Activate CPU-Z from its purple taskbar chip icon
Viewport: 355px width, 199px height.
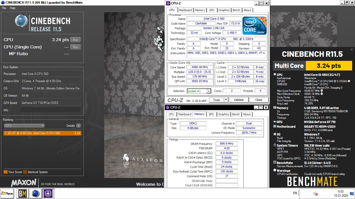coord(48,194)
